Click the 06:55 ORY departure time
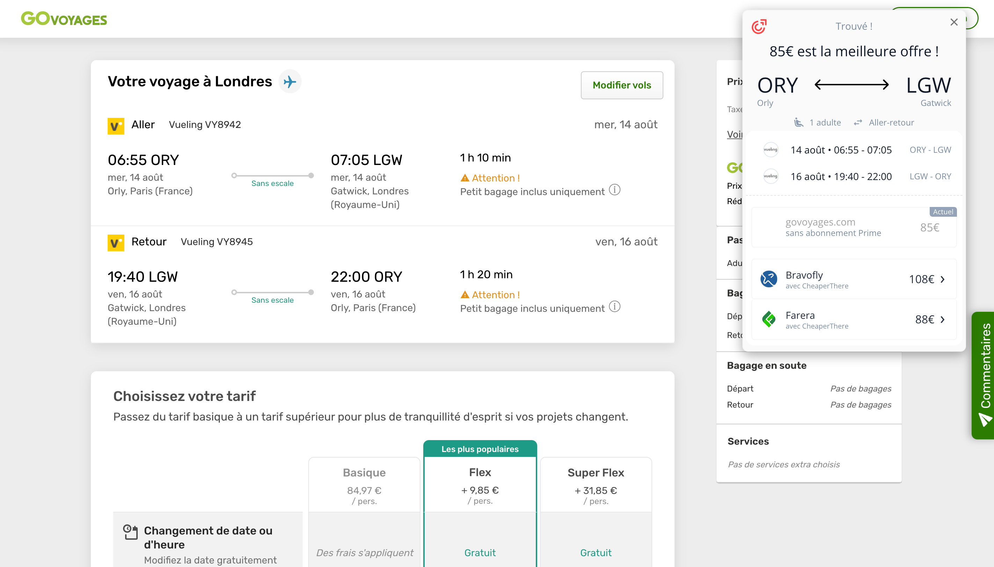994x567 pixels. (x=143, y=160)
